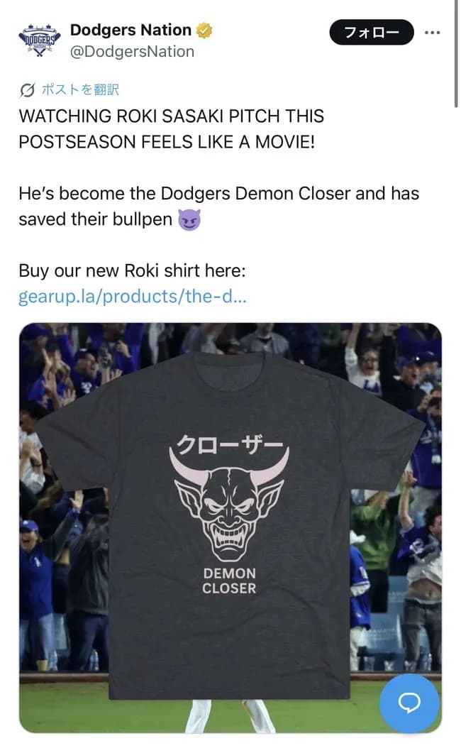Screen dimensions: 461x753
Task: Select the ポストを翻訳 translate post link
Action: 79,90
